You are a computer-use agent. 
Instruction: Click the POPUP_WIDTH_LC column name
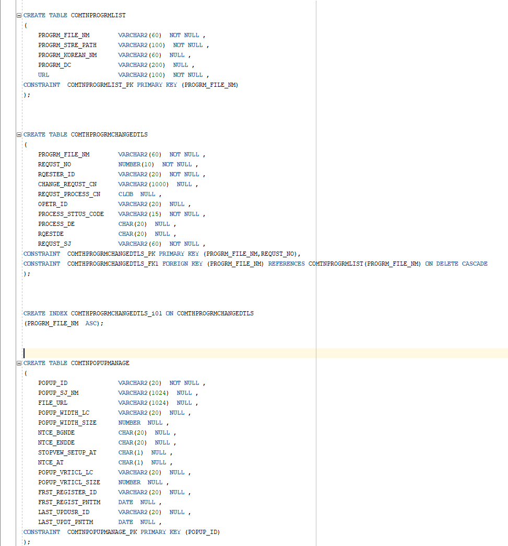point(64,413)
